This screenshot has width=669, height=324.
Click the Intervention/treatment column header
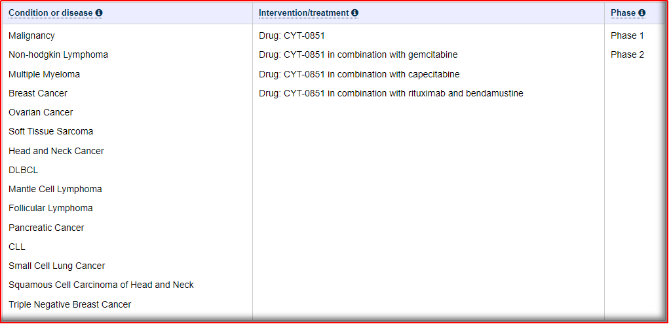(303, 12)
